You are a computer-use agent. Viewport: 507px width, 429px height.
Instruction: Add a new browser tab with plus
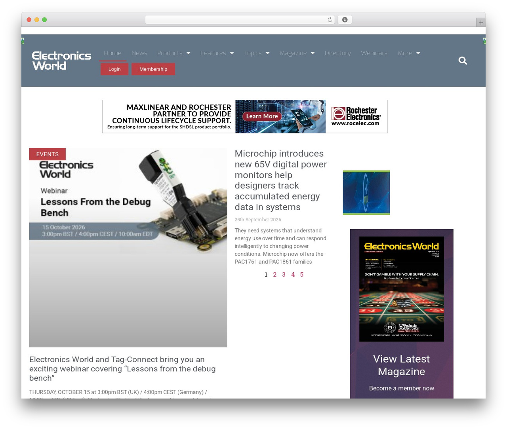point(480,23)
